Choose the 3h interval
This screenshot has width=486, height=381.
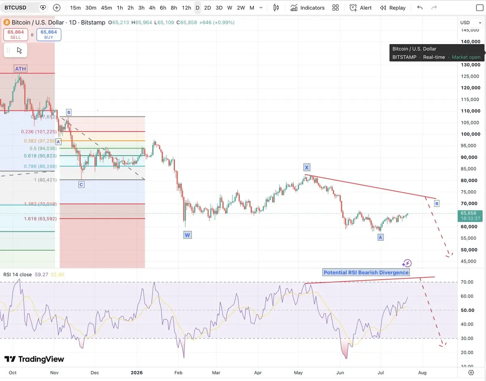141,8
